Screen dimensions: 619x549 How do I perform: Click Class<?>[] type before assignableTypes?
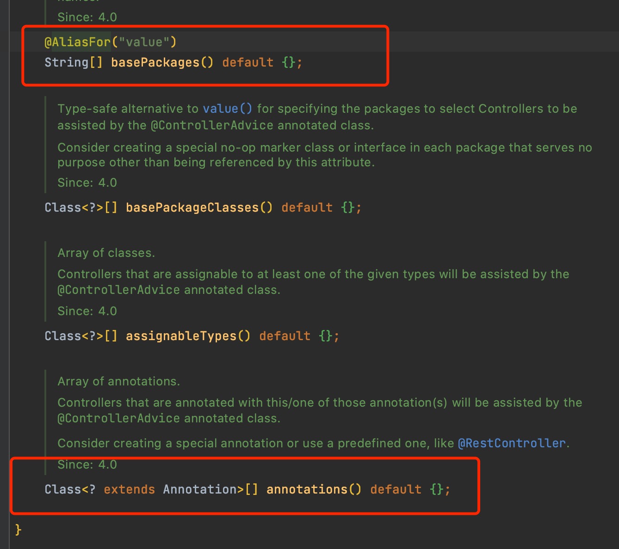click(x=81, y=336)
